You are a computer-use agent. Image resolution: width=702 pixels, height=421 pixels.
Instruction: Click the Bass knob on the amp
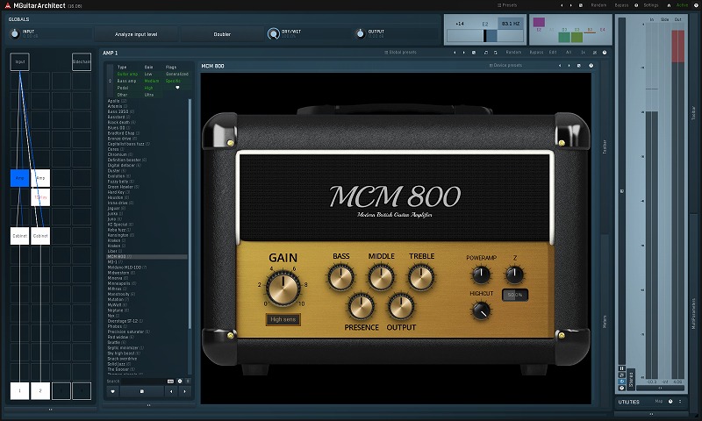pos(340,277)
